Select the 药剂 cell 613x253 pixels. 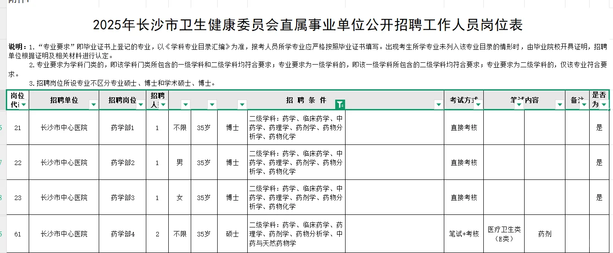(545, 234)
